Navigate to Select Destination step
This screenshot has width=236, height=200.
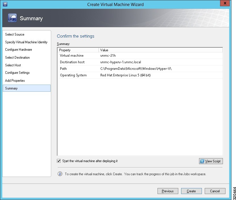coord(17,58)
